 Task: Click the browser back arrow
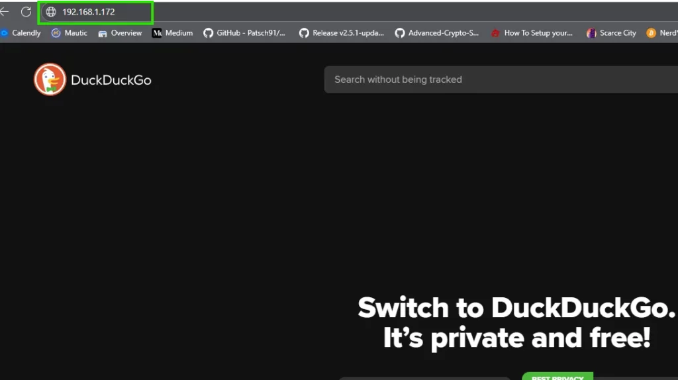coord(5,12)
